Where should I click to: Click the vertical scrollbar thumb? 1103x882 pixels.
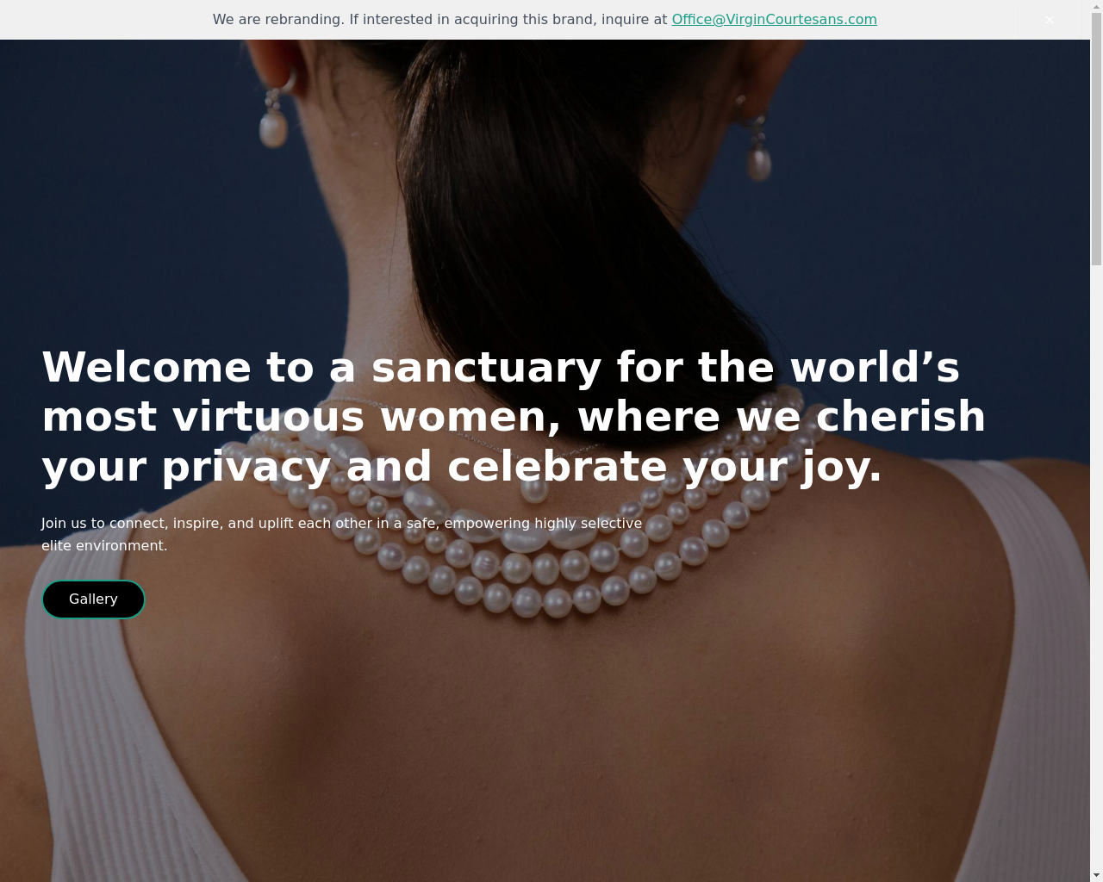1096,139
